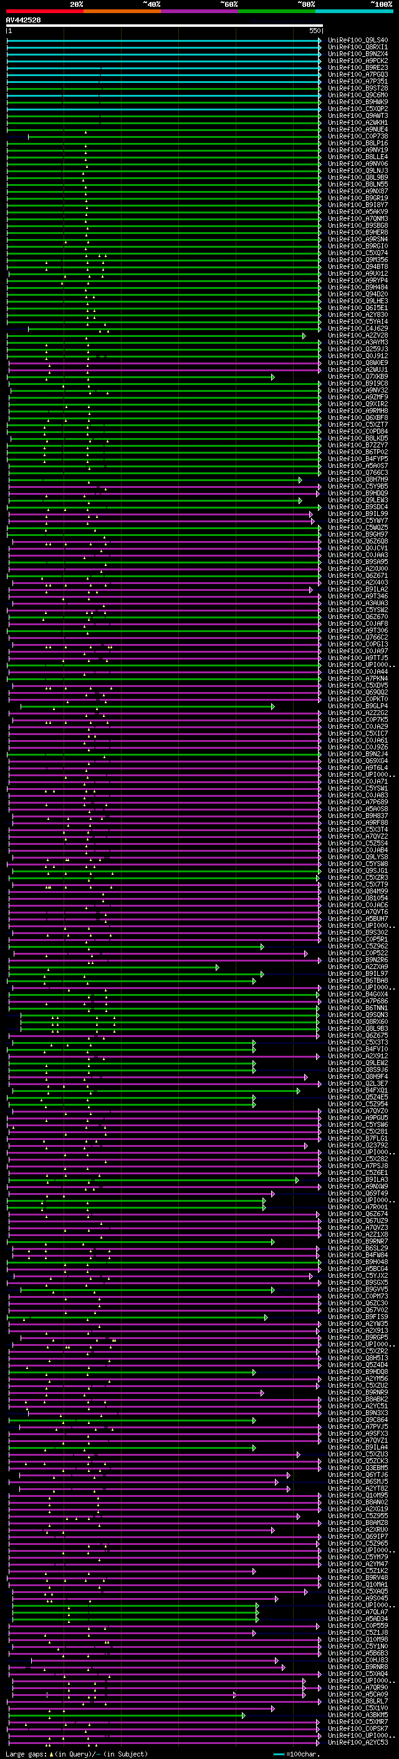Click the UniRef100_A5AKV9 label

pyautogui.click(x=358, y=212)
